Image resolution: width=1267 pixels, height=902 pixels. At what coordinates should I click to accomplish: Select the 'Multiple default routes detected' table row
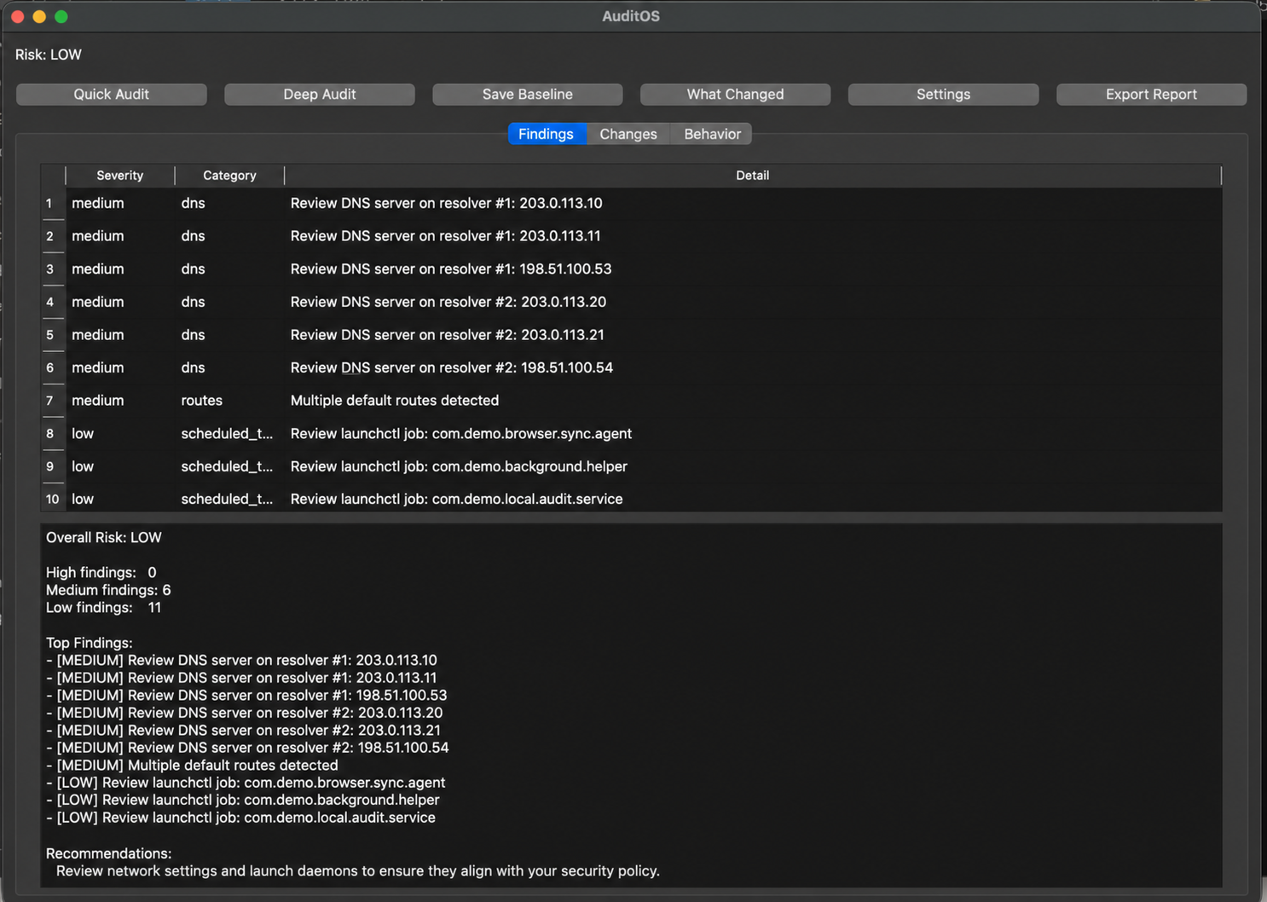[632, 401]
